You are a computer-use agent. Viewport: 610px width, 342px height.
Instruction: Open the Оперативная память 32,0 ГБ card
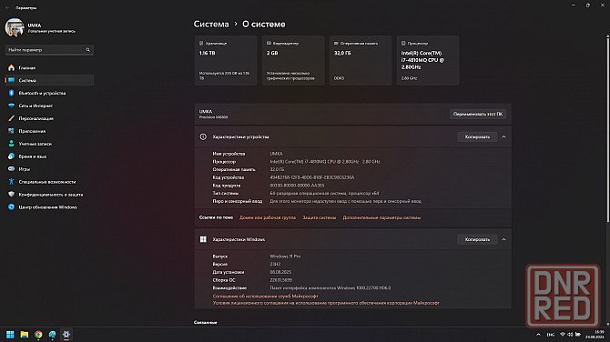[361, 60]
